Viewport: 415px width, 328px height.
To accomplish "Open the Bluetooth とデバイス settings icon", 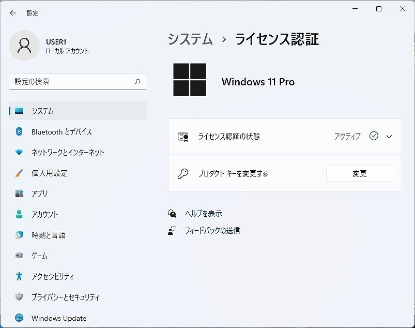I will 19,132.
